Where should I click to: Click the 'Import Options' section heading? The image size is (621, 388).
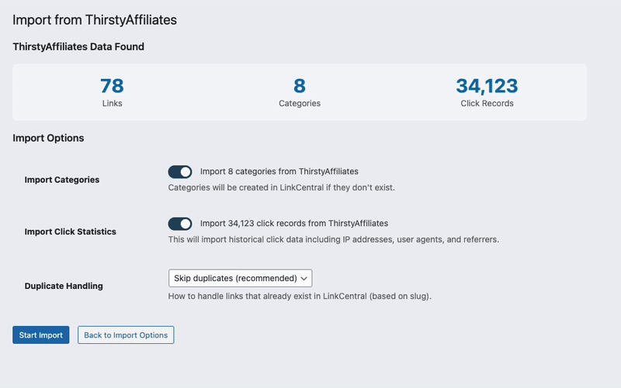point(48,139)
